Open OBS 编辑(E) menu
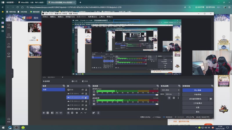 coord(53,17)
